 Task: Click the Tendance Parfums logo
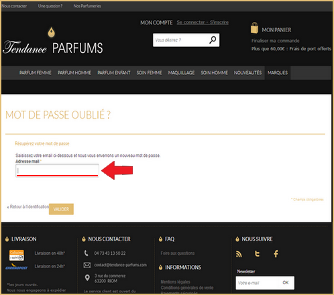coord(53,42)
